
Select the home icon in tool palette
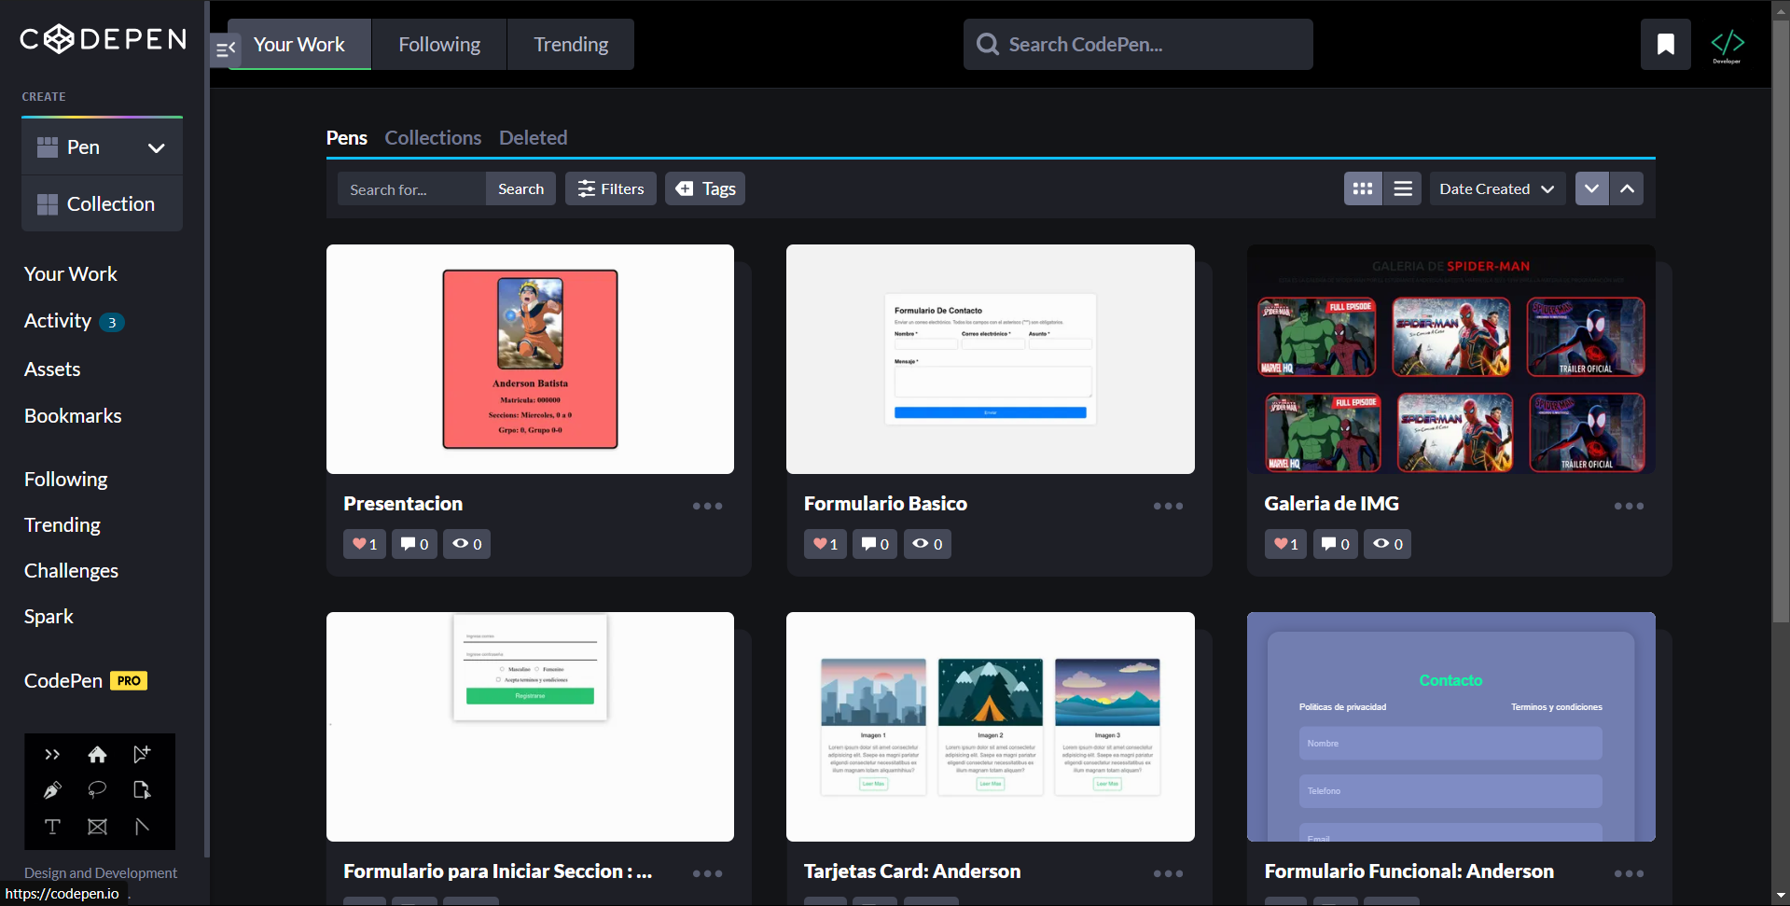97,754
